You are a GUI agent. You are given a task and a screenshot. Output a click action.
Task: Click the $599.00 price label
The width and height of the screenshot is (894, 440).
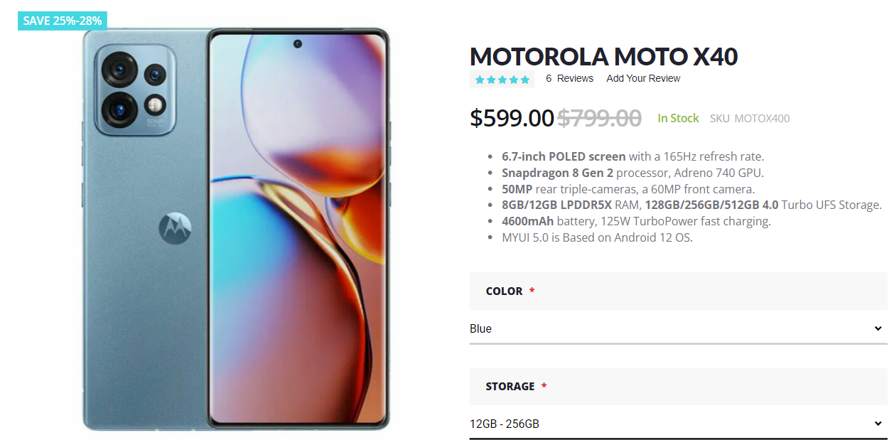(512, 118)
